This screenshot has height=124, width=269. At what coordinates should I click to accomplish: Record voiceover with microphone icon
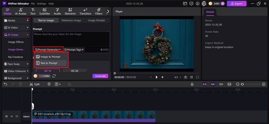click(x=192, y=84)
